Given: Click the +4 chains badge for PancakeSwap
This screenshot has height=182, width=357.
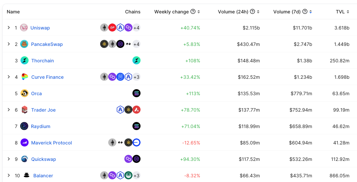Looking at the screenshot, I should click(136, 44).
